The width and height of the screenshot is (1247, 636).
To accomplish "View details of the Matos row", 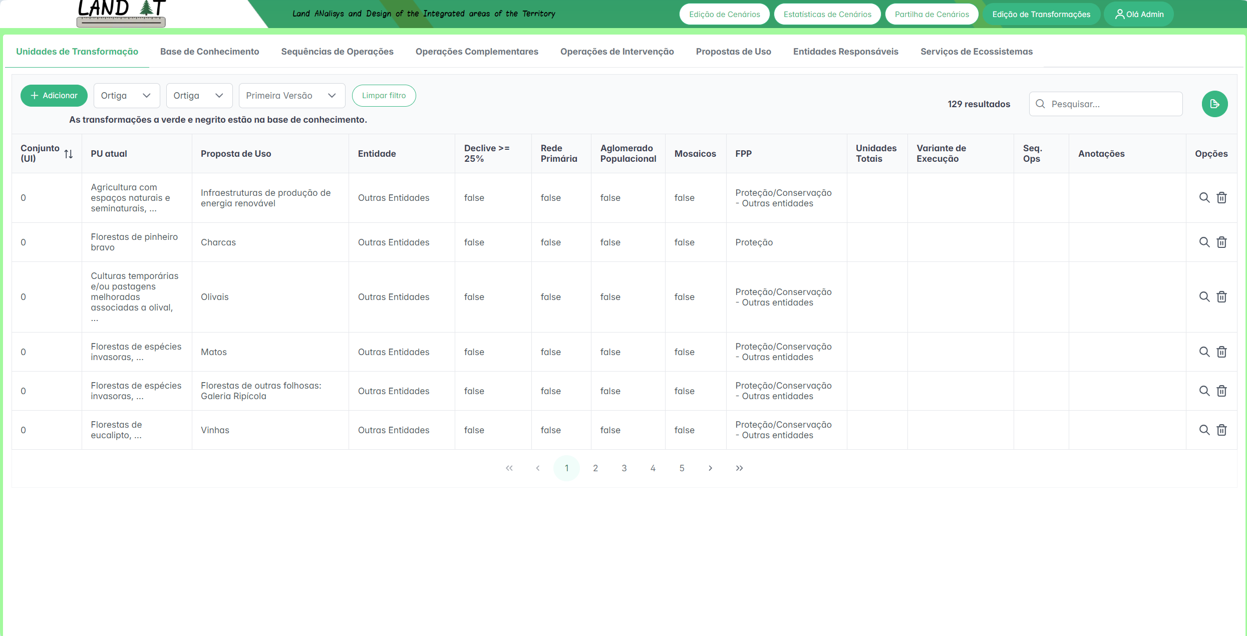I will coord(1204,352).
